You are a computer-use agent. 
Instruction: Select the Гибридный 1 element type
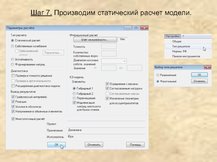click(74, 89)
